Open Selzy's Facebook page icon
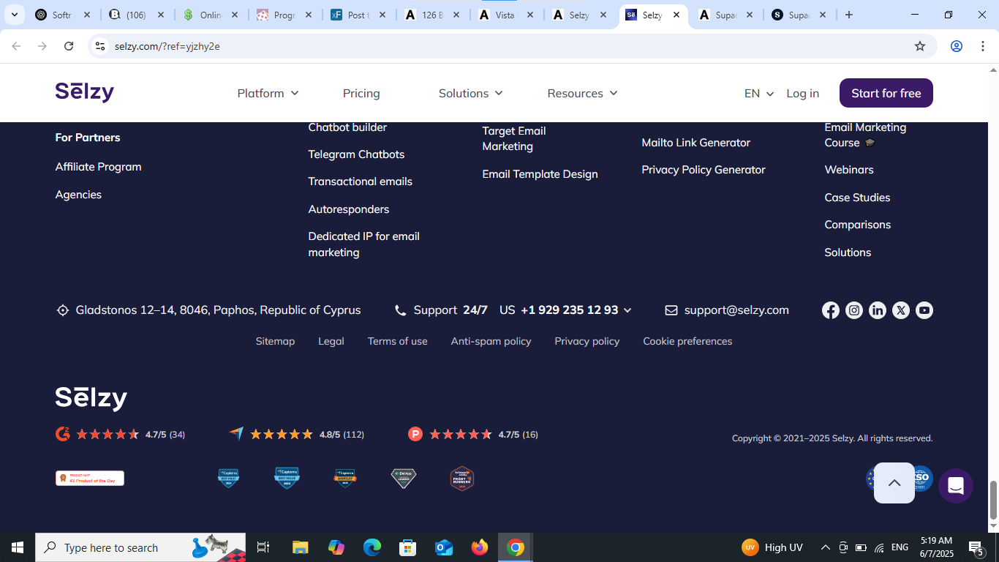Image resolution: width=999 pixels, height=562 pixels. [831, 310]
